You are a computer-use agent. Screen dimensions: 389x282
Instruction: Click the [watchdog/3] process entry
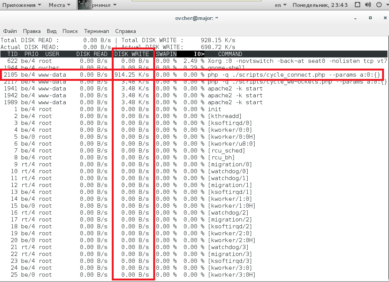[x=228, y=248]
